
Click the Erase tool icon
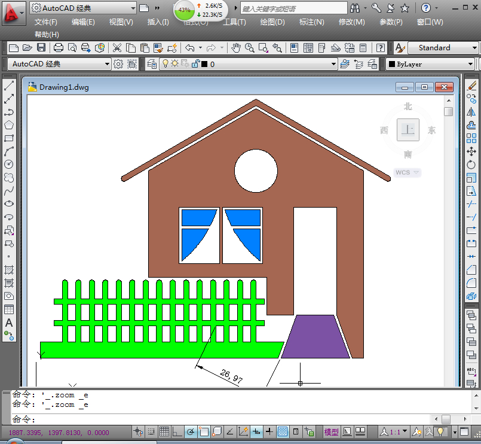click(x=471, y=86)
